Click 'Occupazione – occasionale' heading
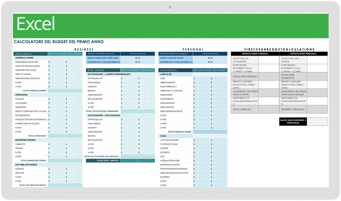This screenshot has height=201, width=341. (103, 116)
